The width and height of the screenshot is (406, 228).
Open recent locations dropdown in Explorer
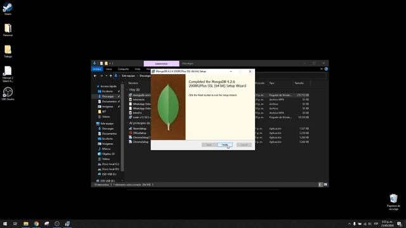pos(106,76)
